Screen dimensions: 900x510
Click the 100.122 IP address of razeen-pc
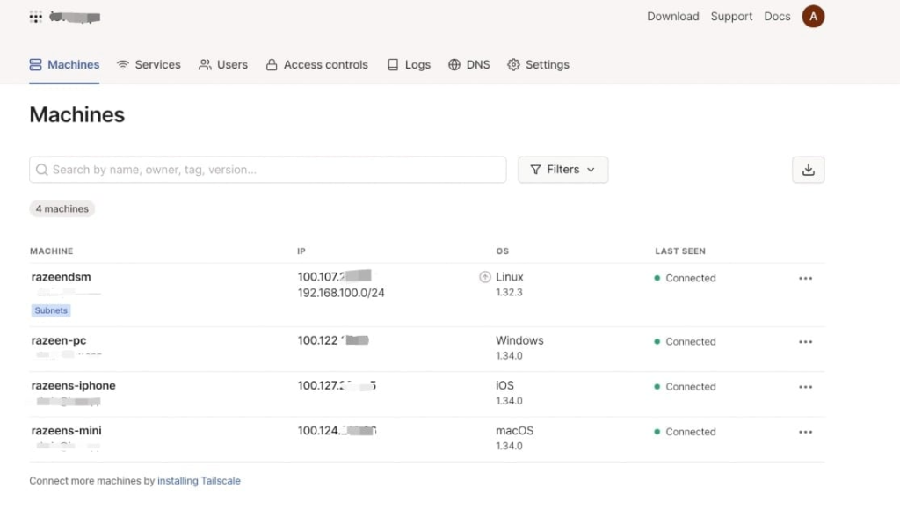click(333, 340)
